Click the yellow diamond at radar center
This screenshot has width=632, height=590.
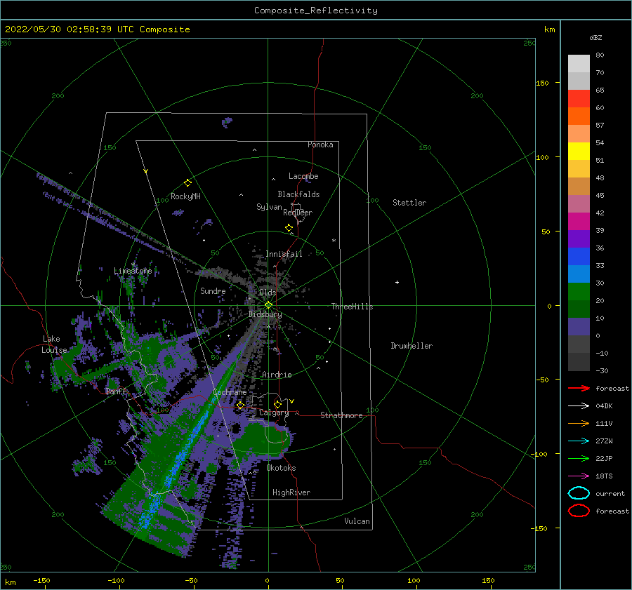pos(268,305)
